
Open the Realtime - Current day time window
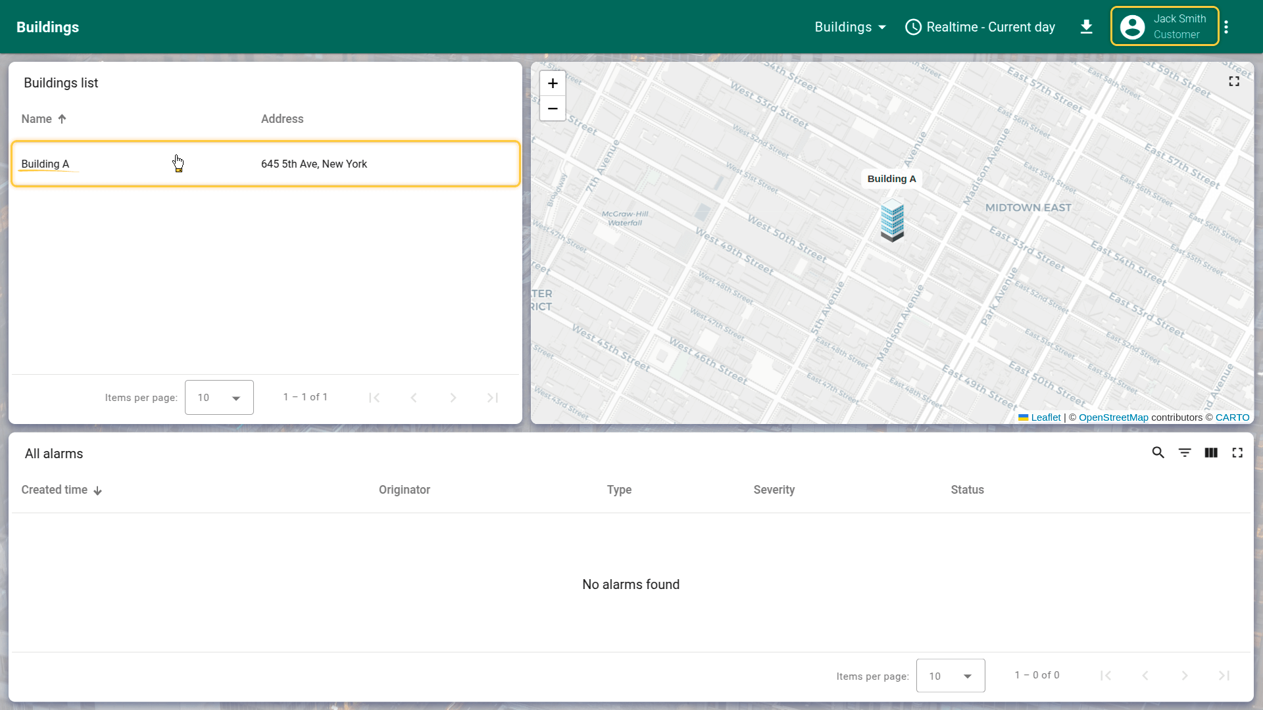[x=980, y=27]
